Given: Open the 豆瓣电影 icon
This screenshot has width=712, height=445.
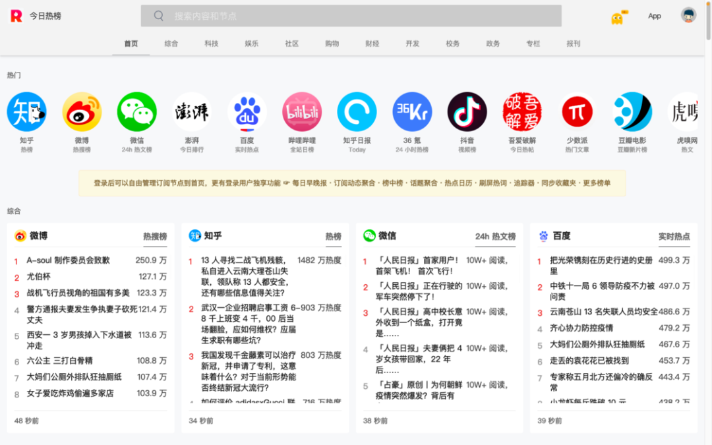Looking at the screenshot, I should (632, 111).
